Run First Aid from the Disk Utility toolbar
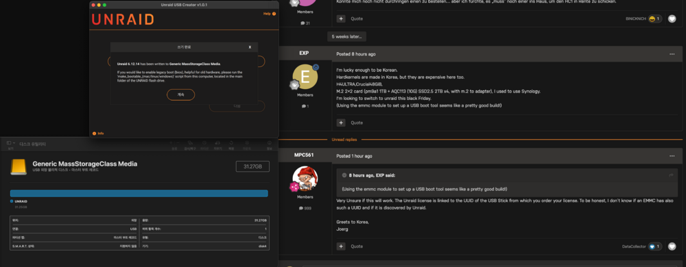Screen dimensions: 686x267 pos(190,142)
